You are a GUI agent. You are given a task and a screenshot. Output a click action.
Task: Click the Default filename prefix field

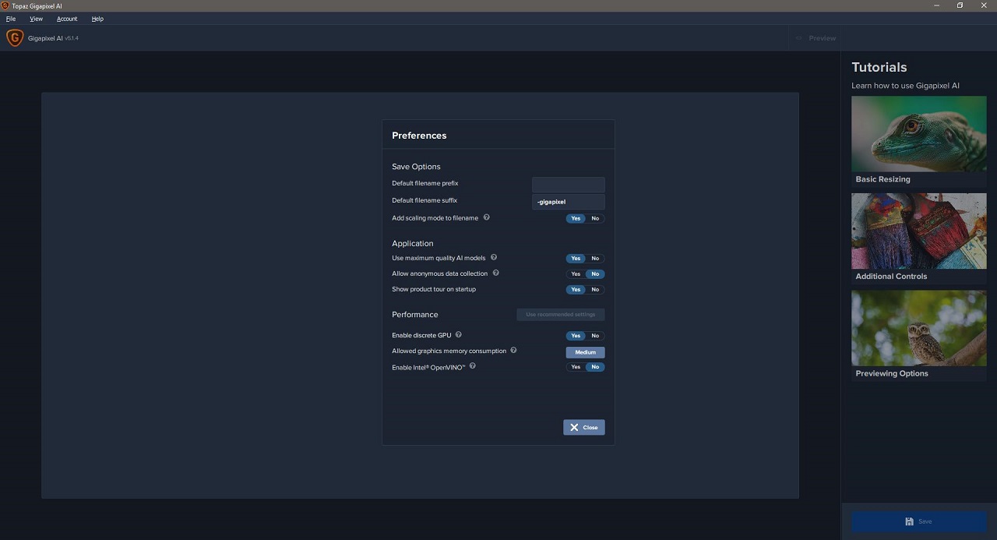click(x=568, y=185)
